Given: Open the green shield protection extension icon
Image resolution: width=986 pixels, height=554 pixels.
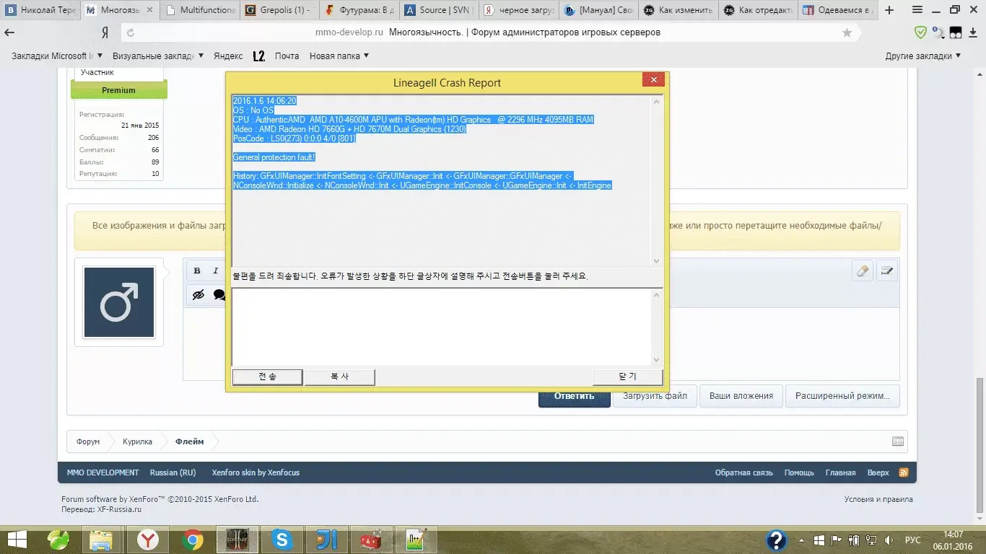Looking at the screenshot, I should click(x=920, y=32).
